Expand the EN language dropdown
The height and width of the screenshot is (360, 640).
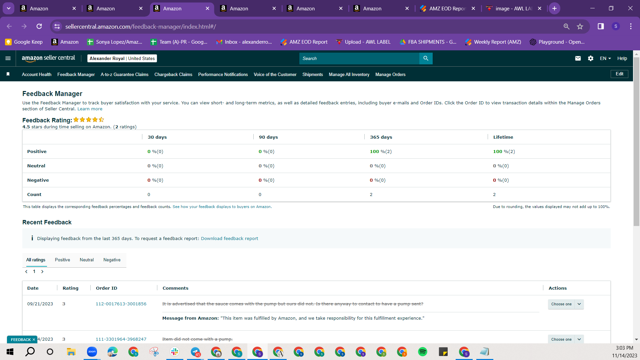605,58
